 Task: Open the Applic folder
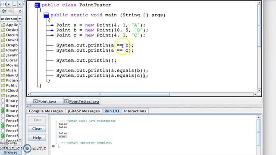click(x=9, y=25)
